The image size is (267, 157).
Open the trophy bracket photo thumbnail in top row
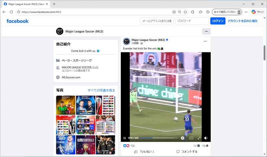click(x=105, y=105)
